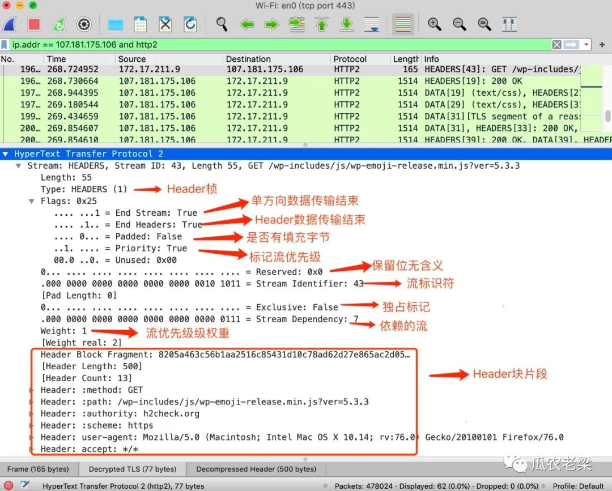This screenshot has width=612, height=491.
Task: Close the capture file icon
Action: (x=165, y=24)
